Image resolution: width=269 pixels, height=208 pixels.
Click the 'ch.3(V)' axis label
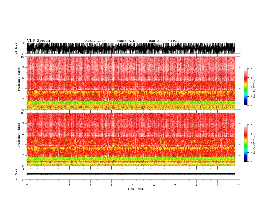coord(16,174)
